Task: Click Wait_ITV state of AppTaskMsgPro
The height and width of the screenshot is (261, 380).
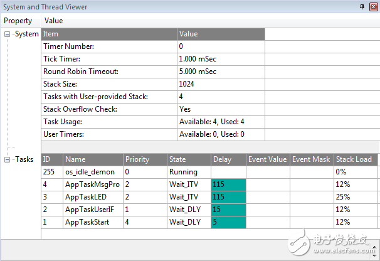Action: click(x=189, y=184)
